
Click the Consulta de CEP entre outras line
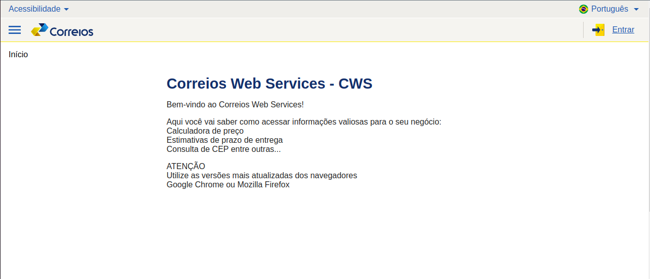223,149
